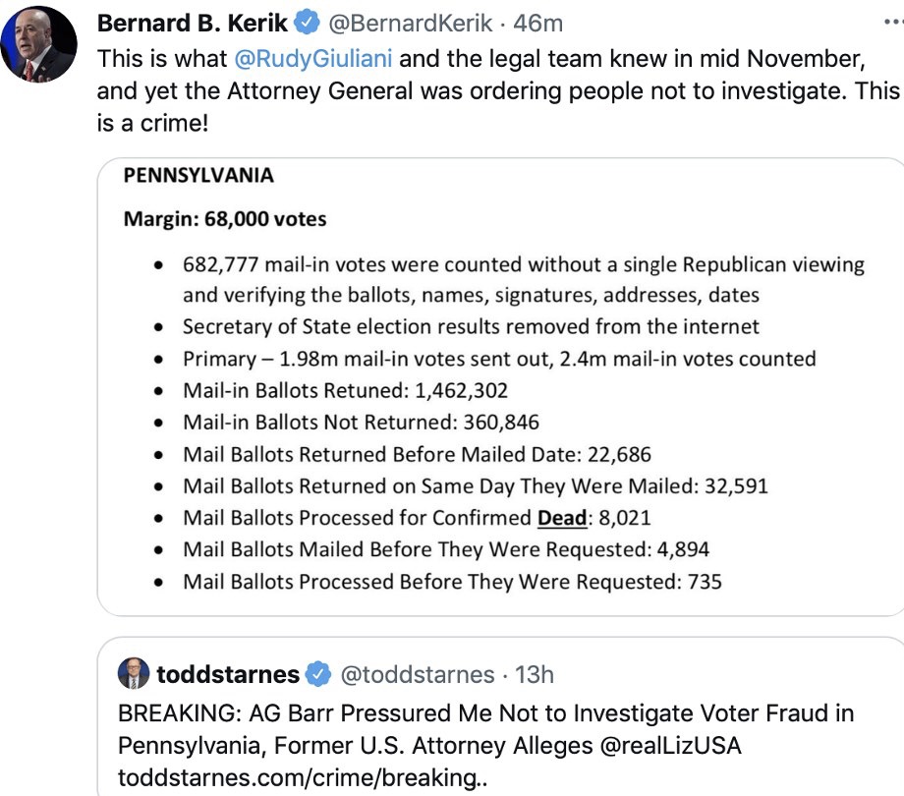Click the PENNSYLVANIA heading in the image
The image size is (904, 796).
pos(198,177)
